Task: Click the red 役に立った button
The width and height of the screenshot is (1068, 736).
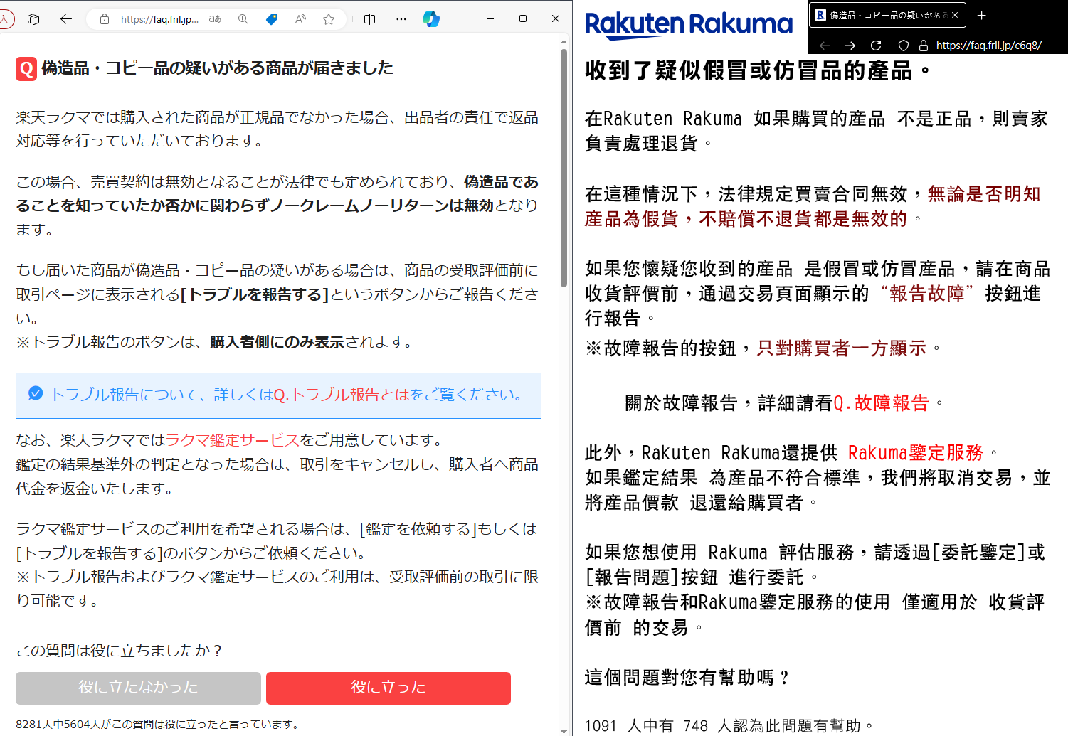Action: pos(388,688)
